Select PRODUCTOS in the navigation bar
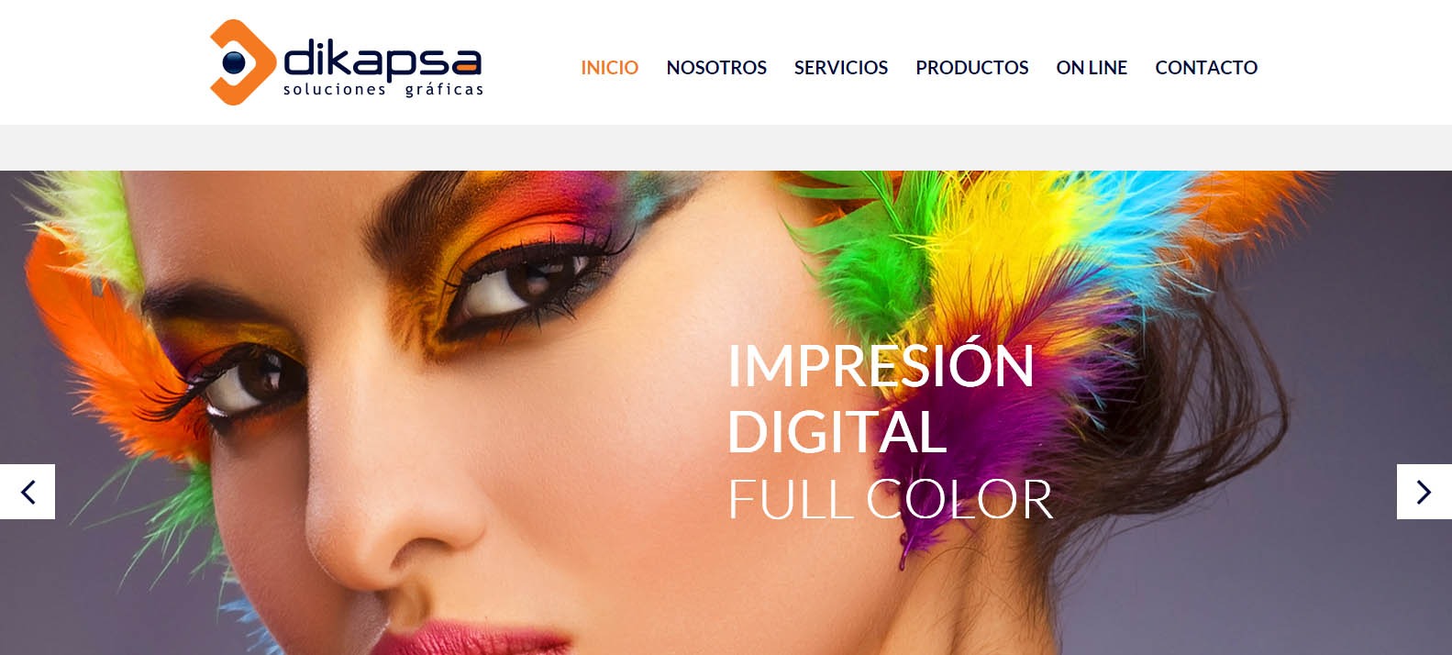 972,68
